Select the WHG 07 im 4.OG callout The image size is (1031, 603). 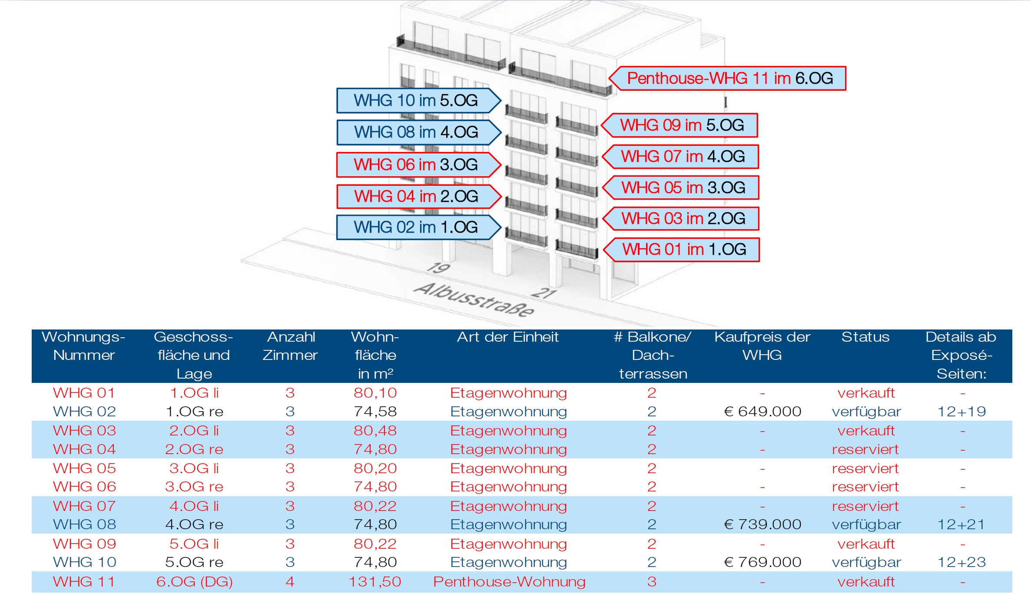[683, 157]
